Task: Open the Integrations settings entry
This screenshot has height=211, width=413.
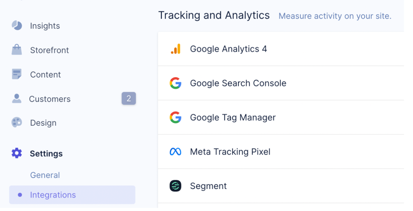Action: [53, 195]
